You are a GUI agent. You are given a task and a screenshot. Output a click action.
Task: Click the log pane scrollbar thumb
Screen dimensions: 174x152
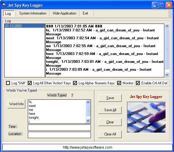pyautogui.click(x=167, y=49)
